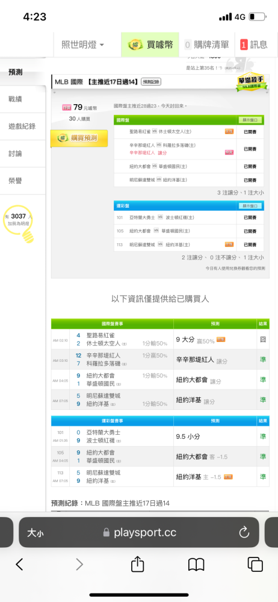Click the pink price tag beside 79
The width and height of the screenshot is (278, 602).
coord(67,108)
